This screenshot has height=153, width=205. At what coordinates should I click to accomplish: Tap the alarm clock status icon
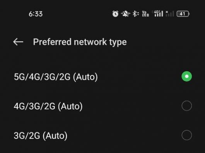tap(115, 14)
